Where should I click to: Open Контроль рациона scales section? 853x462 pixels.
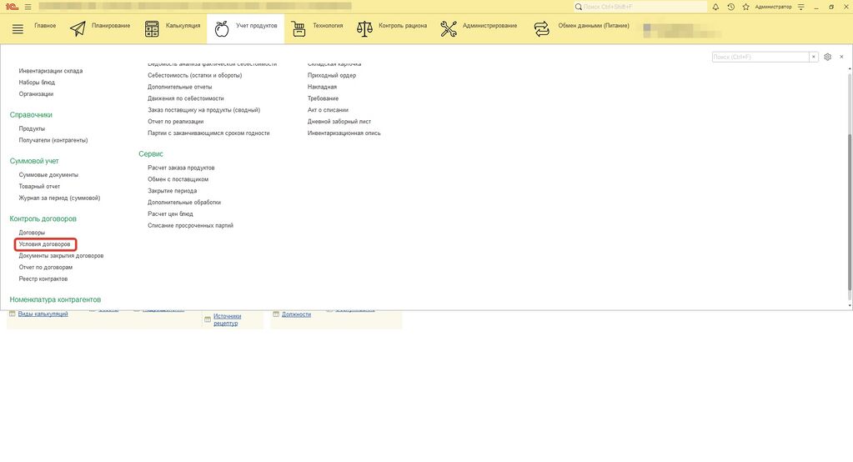click(364, 28)
